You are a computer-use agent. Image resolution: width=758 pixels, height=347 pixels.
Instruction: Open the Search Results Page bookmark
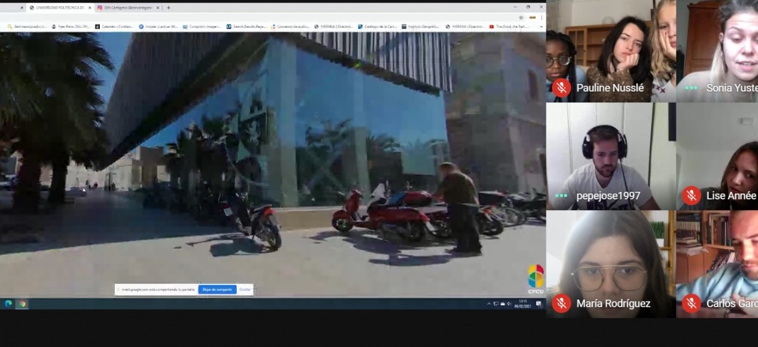(x=246, y=26)
